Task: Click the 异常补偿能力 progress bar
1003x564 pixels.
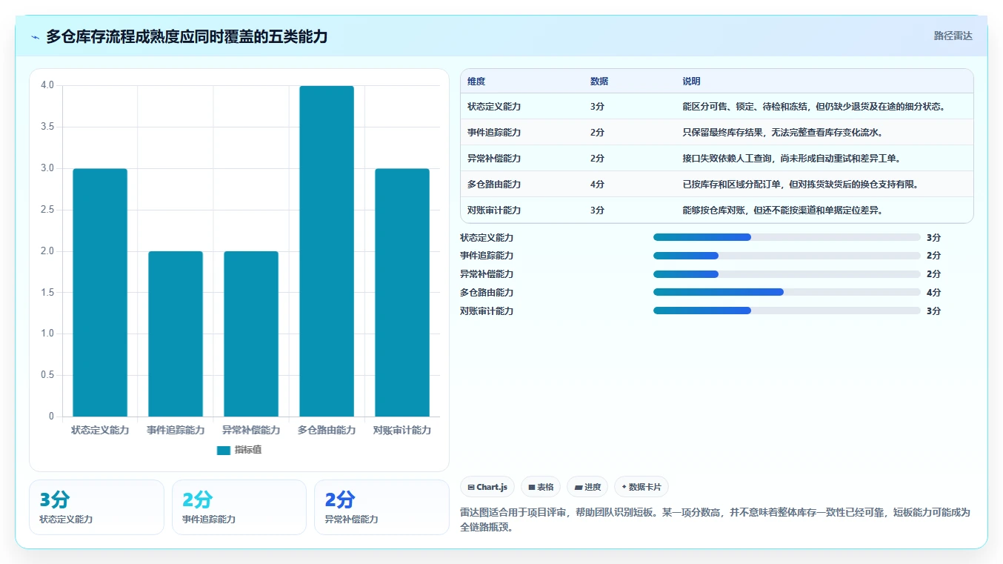Action: [787, 274]
